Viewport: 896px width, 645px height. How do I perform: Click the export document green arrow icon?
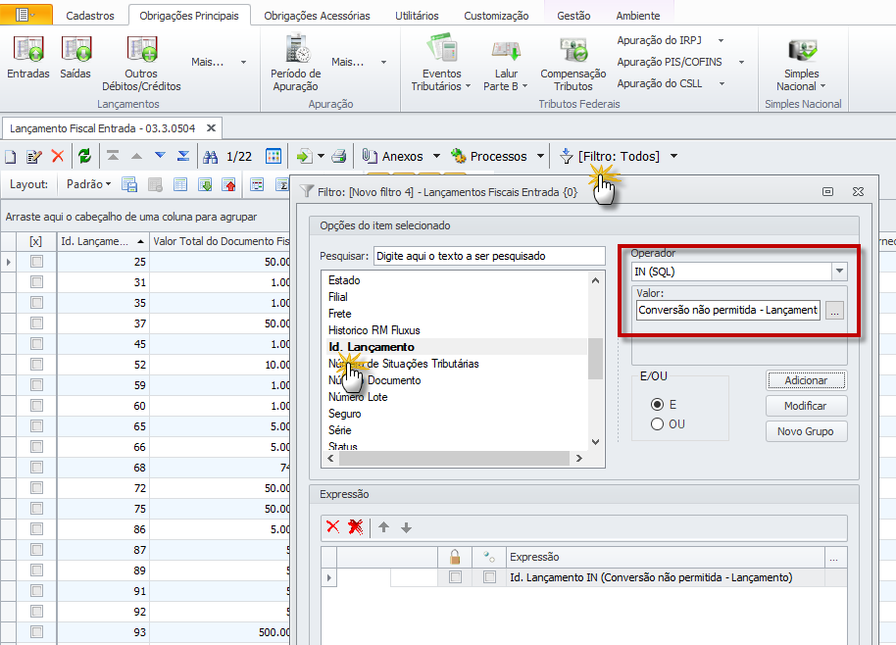coord(304,156)
